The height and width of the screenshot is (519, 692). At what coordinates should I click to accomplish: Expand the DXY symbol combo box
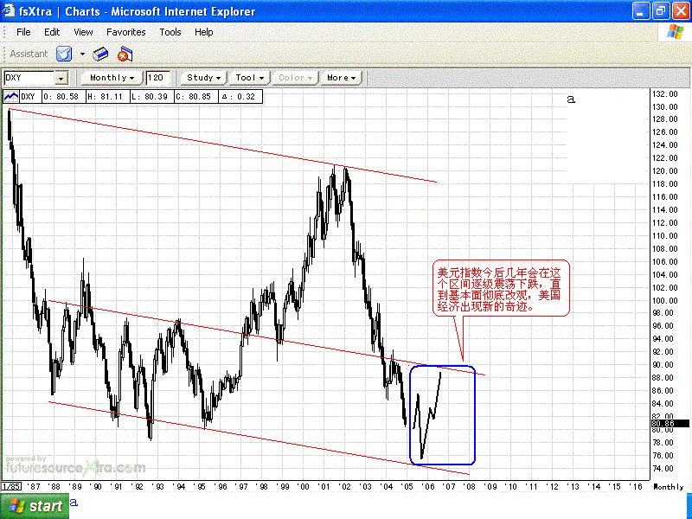pos(61,78)
